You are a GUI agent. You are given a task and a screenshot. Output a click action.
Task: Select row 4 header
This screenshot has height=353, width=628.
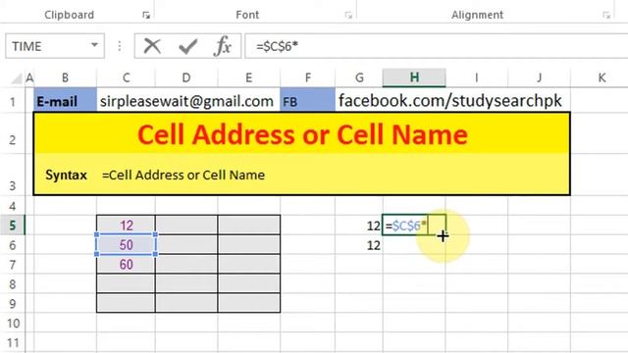click(x=13, y=206)
